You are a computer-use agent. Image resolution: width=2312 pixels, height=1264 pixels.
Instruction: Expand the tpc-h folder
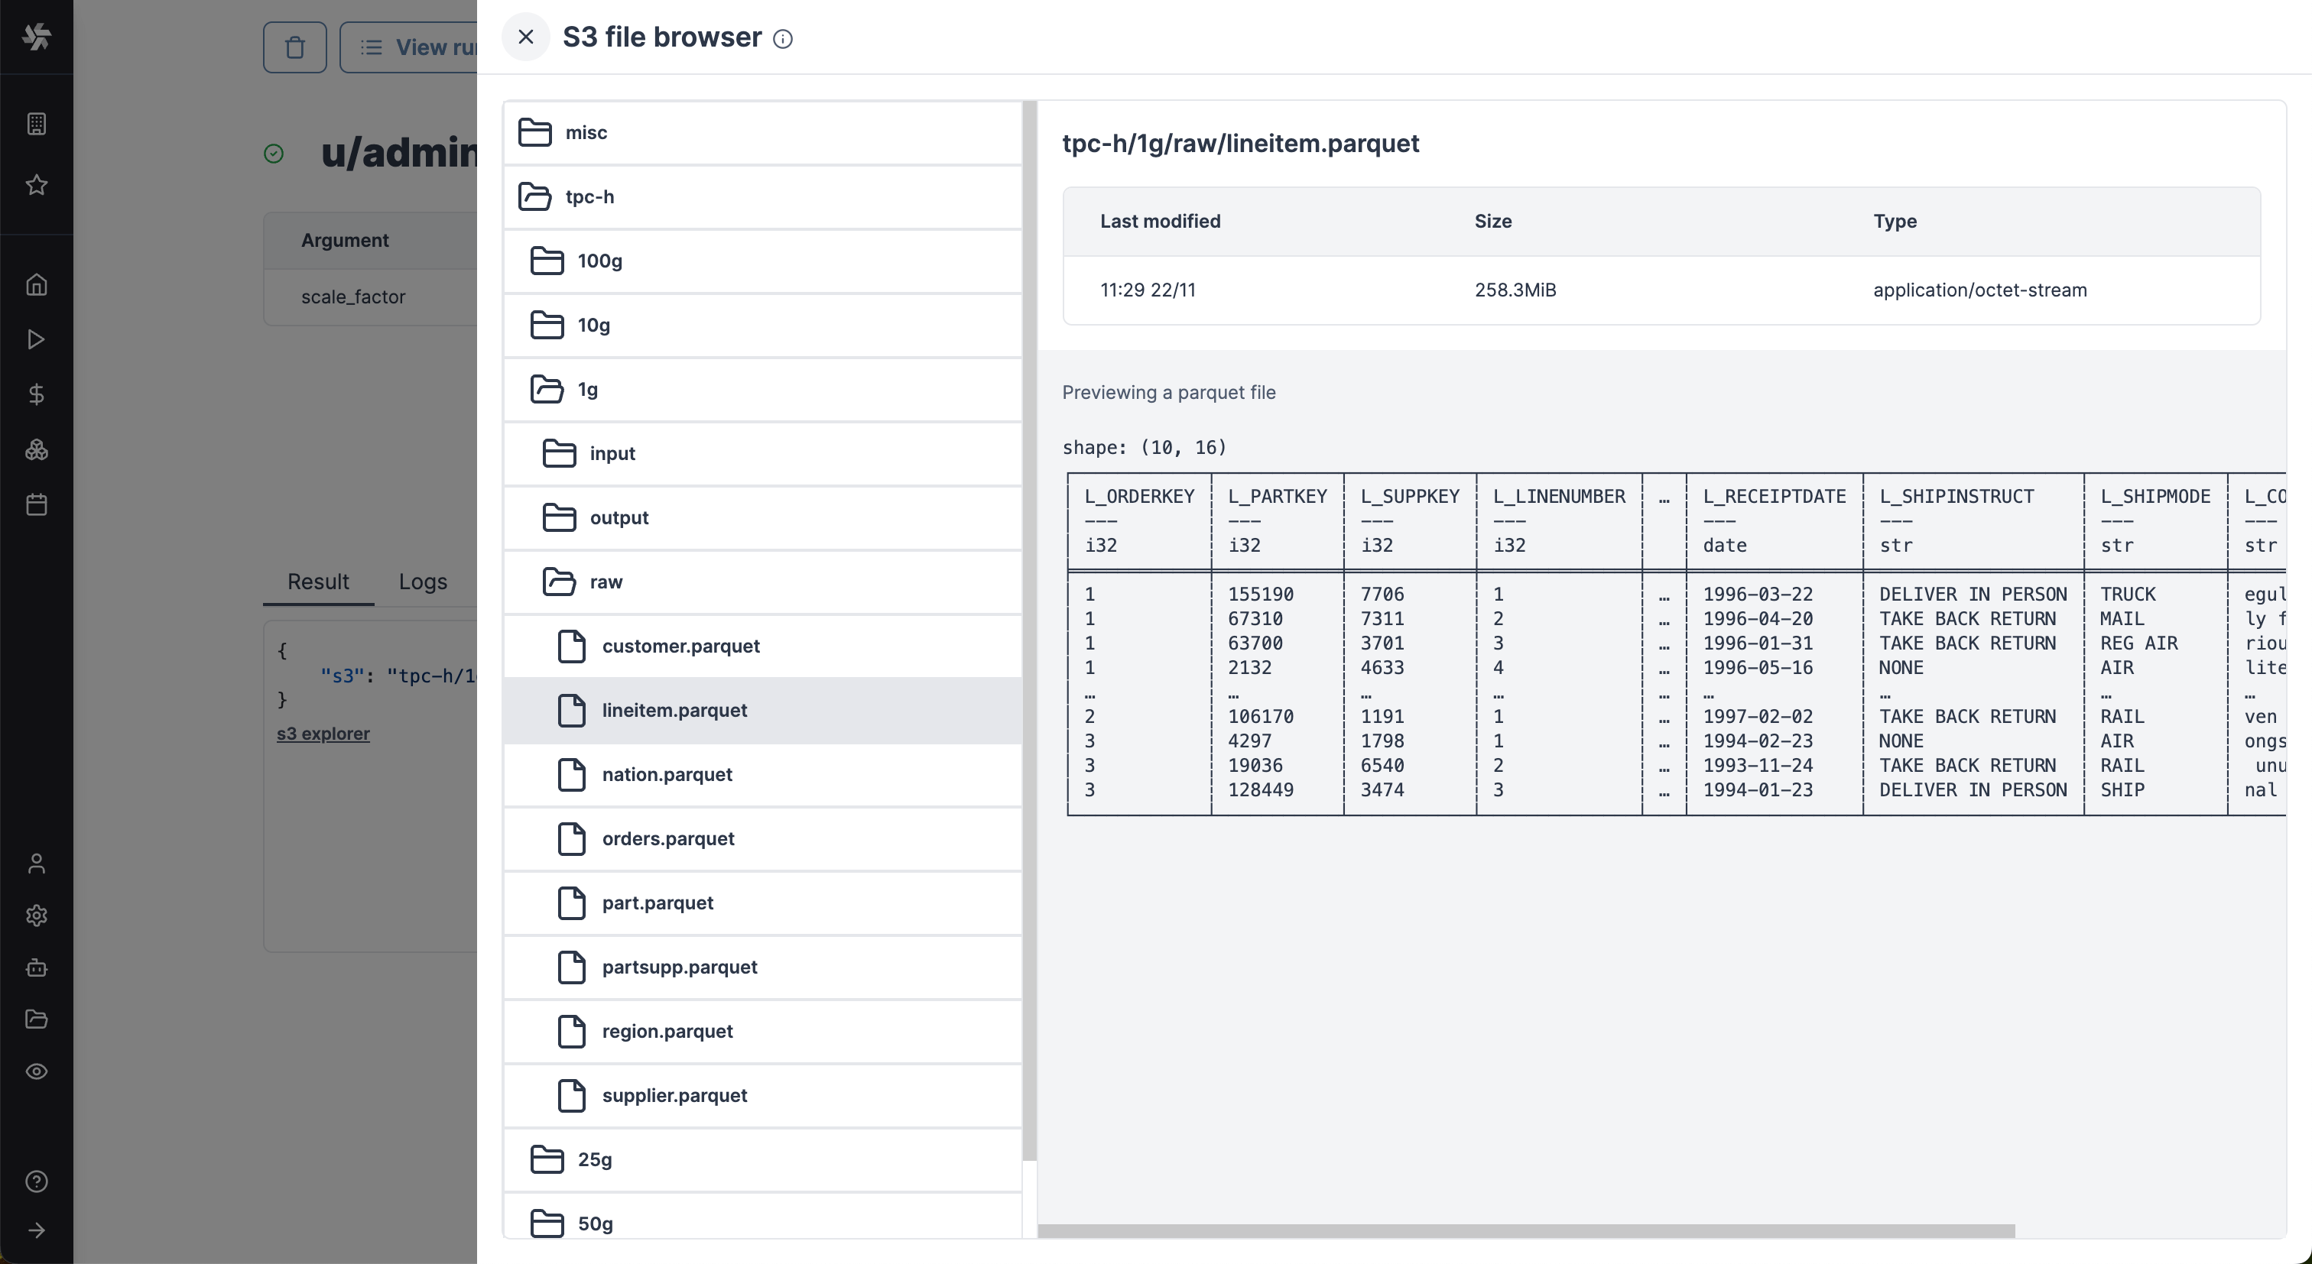click(x=589, y=196)
